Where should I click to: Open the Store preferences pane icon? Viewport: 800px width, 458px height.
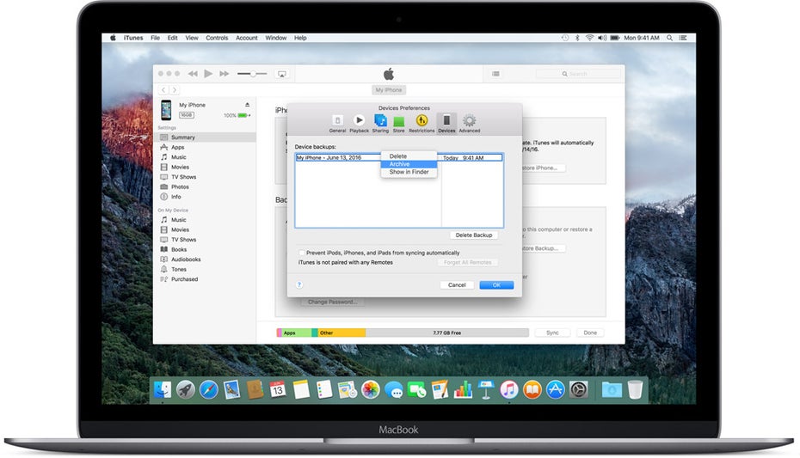tap(398, 121)
